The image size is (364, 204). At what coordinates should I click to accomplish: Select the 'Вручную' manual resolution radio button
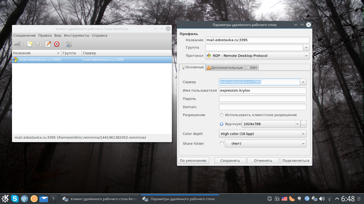pyautogui.click(x=222, y=124)
